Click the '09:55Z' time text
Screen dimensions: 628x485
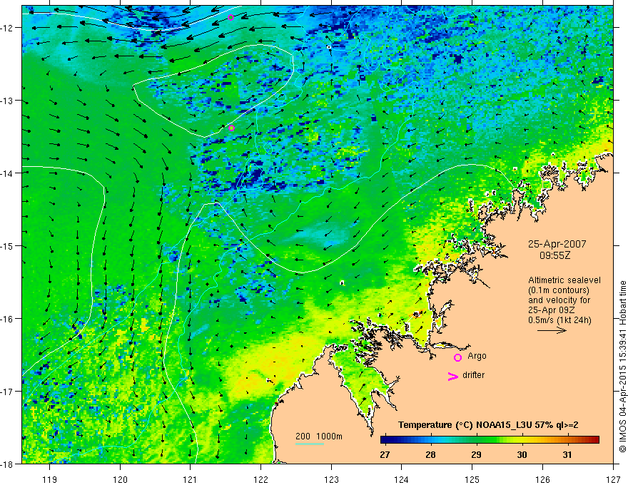tap(554, 255)
